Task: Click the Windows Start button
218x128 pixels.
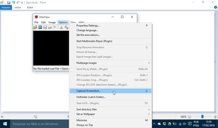Action: (5, 124)
